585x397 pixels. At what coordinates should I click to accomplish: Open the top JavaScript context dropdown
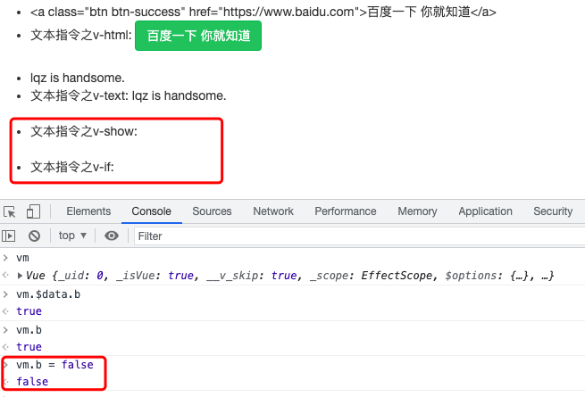pyautogui.click(x=72, y=236)
